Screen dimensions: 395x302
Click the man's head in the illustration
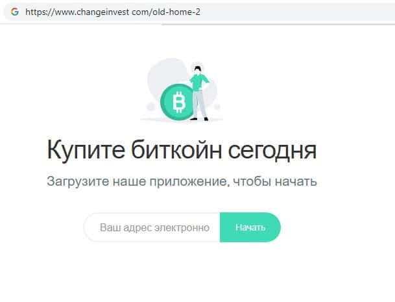197,69
